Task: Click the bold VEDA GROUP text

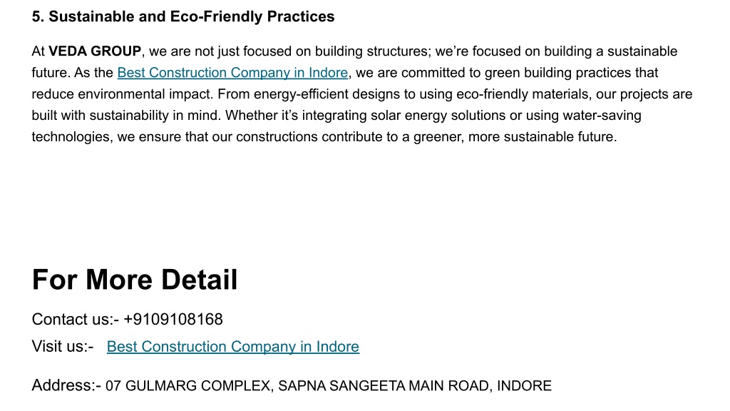Action: pos(95,51)
